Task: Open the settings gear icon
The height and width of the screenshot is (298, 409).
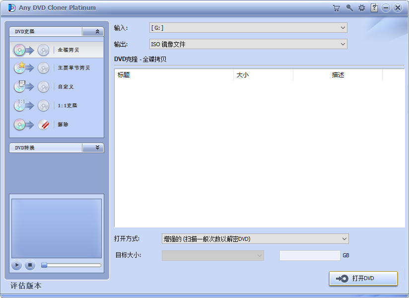Action: (361, 8)
